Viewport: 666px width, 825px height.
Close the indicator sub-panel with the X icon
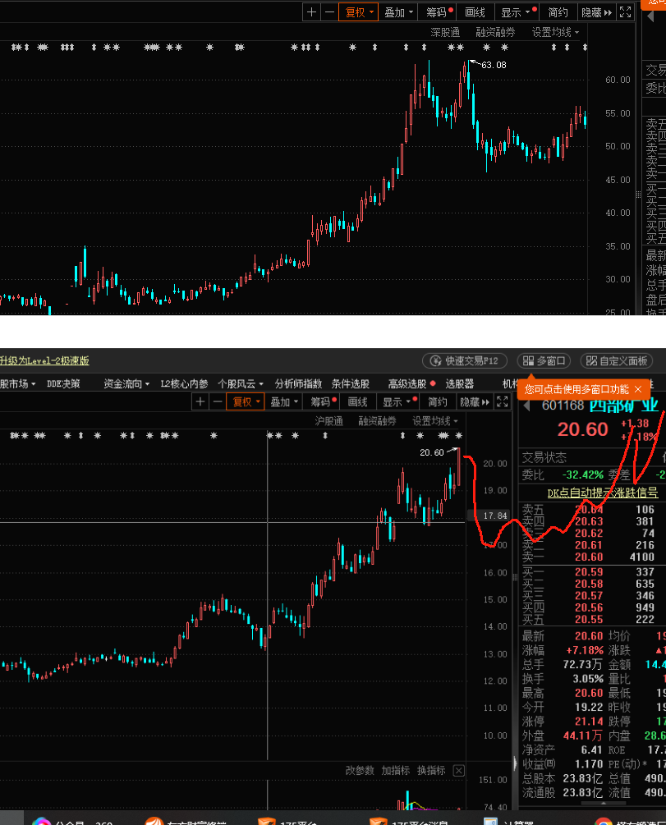click(x=458, y=771)
